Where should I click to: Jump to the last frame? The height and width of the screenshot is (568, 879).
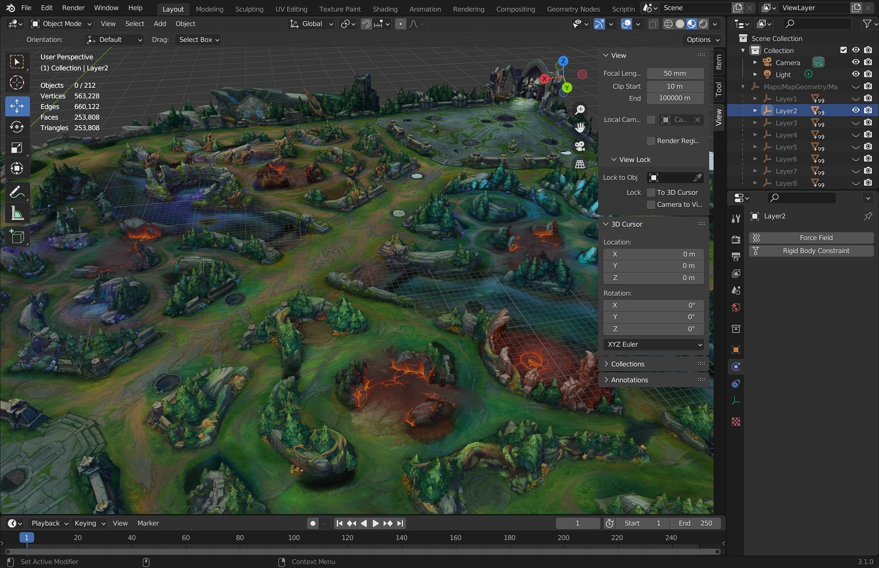pyautogui.click(x=400, y=523)
